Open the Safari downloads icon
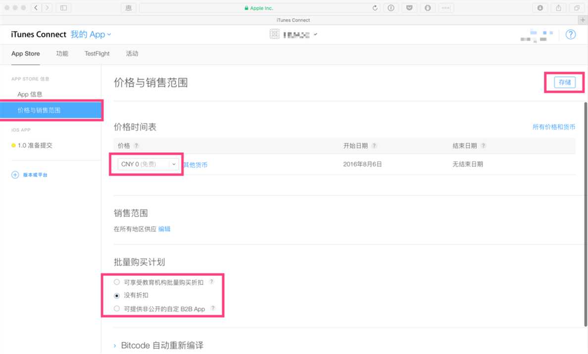588x354 pixels. point(540,7)
